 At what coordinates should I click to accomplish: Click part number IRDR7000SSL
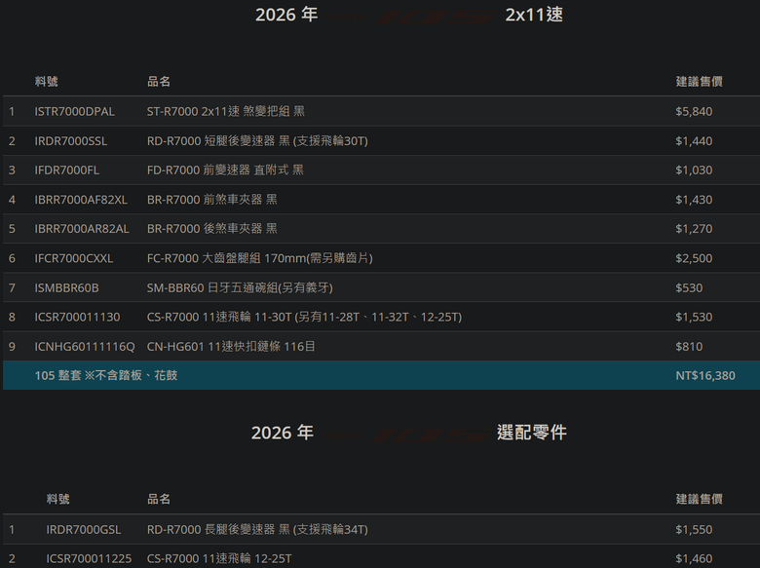(71, 141)
